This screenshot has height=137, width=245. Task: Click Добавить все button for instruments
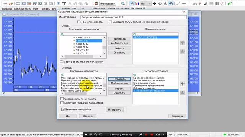coord(119,43)
